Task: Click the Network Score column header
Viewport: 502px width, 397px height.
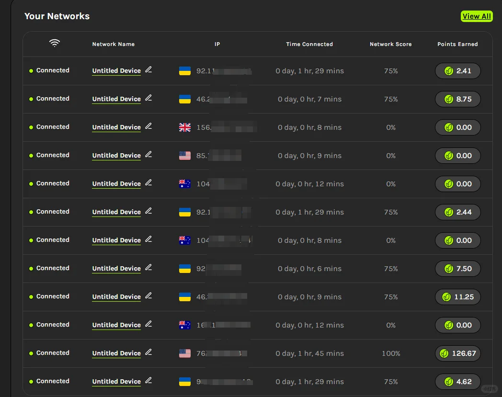Action: coord(390,44)
